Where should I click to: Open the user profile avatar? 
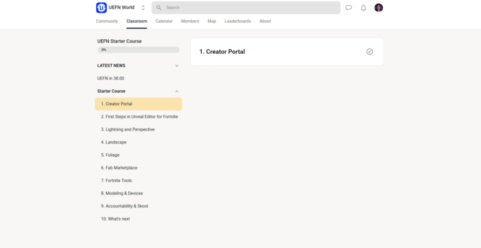pos(379,7)
